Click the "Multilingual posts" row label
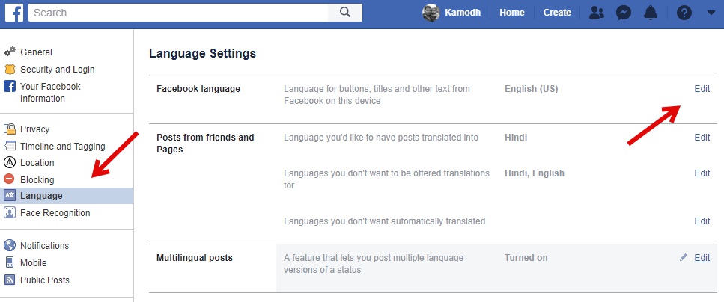Image resolution: width=724 pixels, height=302 pixels. (195, 258)
